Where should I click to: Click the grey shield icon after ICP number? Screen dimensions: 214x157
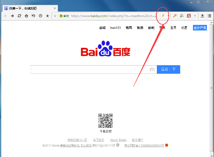[x=118, y=145]
